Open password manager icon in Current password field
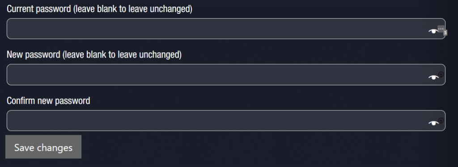458x167 pixels. 441,29
